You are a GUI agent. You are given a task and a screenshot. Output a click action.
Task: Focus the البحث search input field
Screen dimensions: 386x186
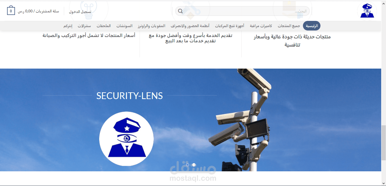(x=242, y=11)
